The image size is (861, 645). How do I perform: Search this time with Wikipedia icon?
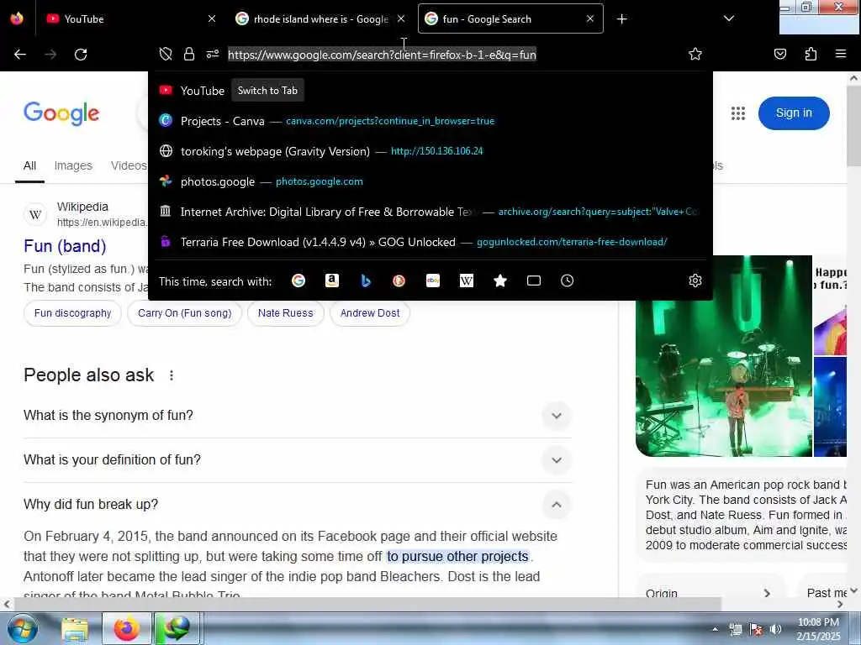pyautogui.click(x=466, y=281)
